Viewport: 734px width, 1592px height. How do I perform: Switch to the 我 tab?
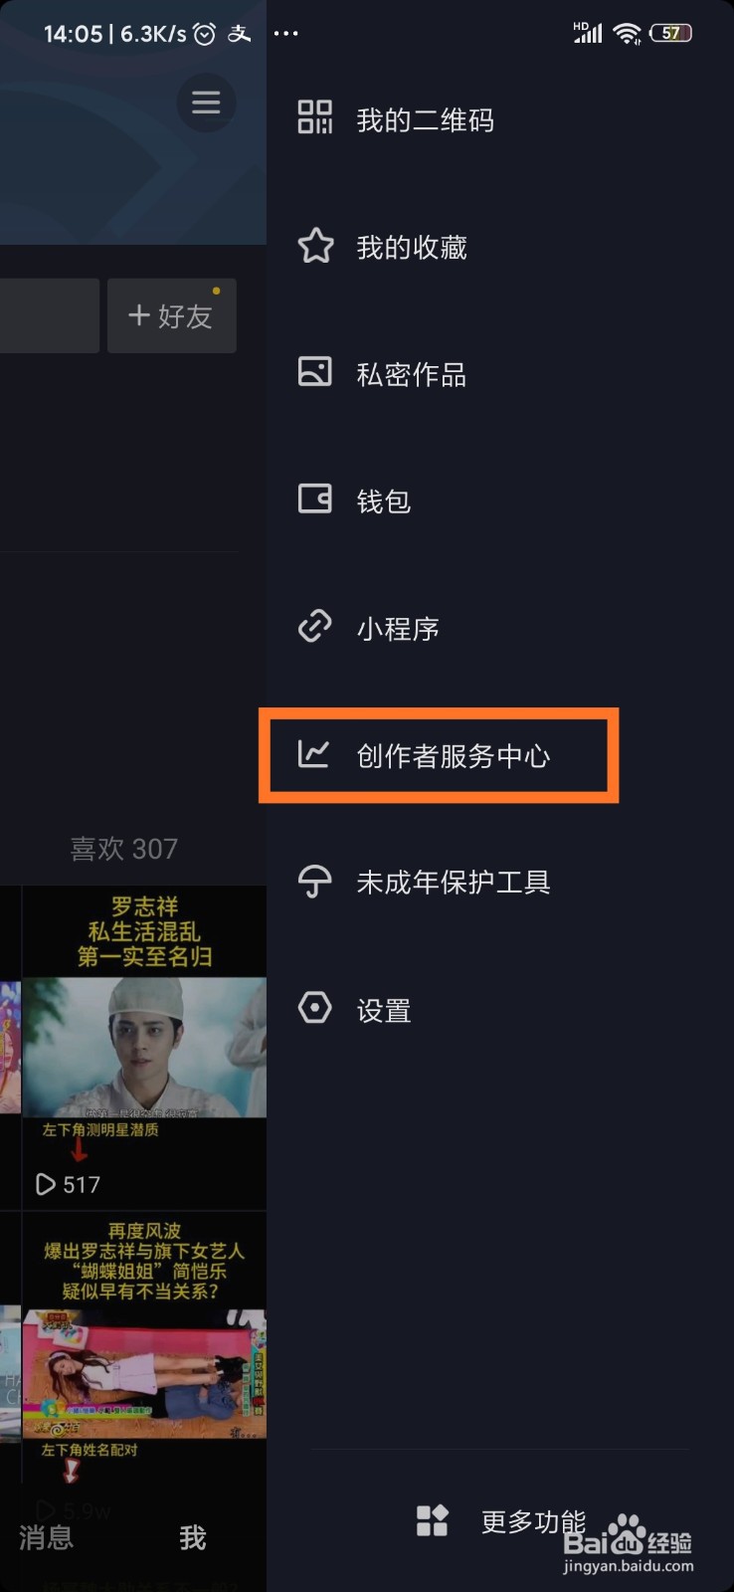[193, 1538]
